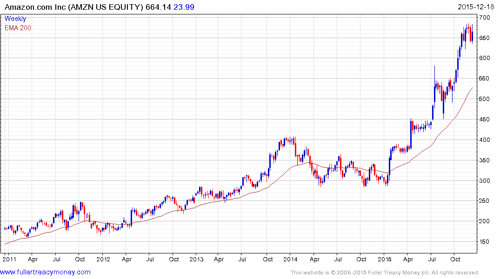Click the 400 price axis label
The height and width of the screenshot is (279, 500).
point(484,139)
